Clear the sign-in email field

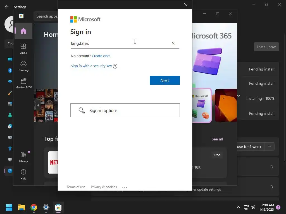pos(173,43)
